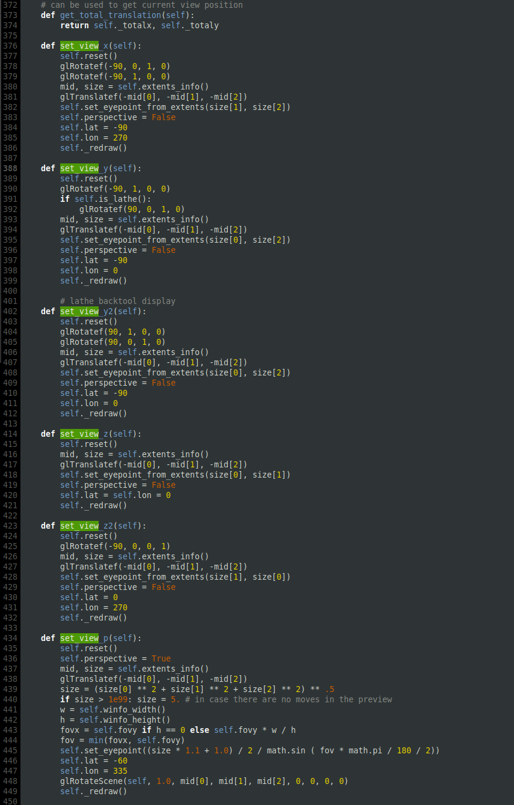514x805 pixels.
Task: Click 'return self._totalx, self._totaly' line
Action: [x=139, y=25]
